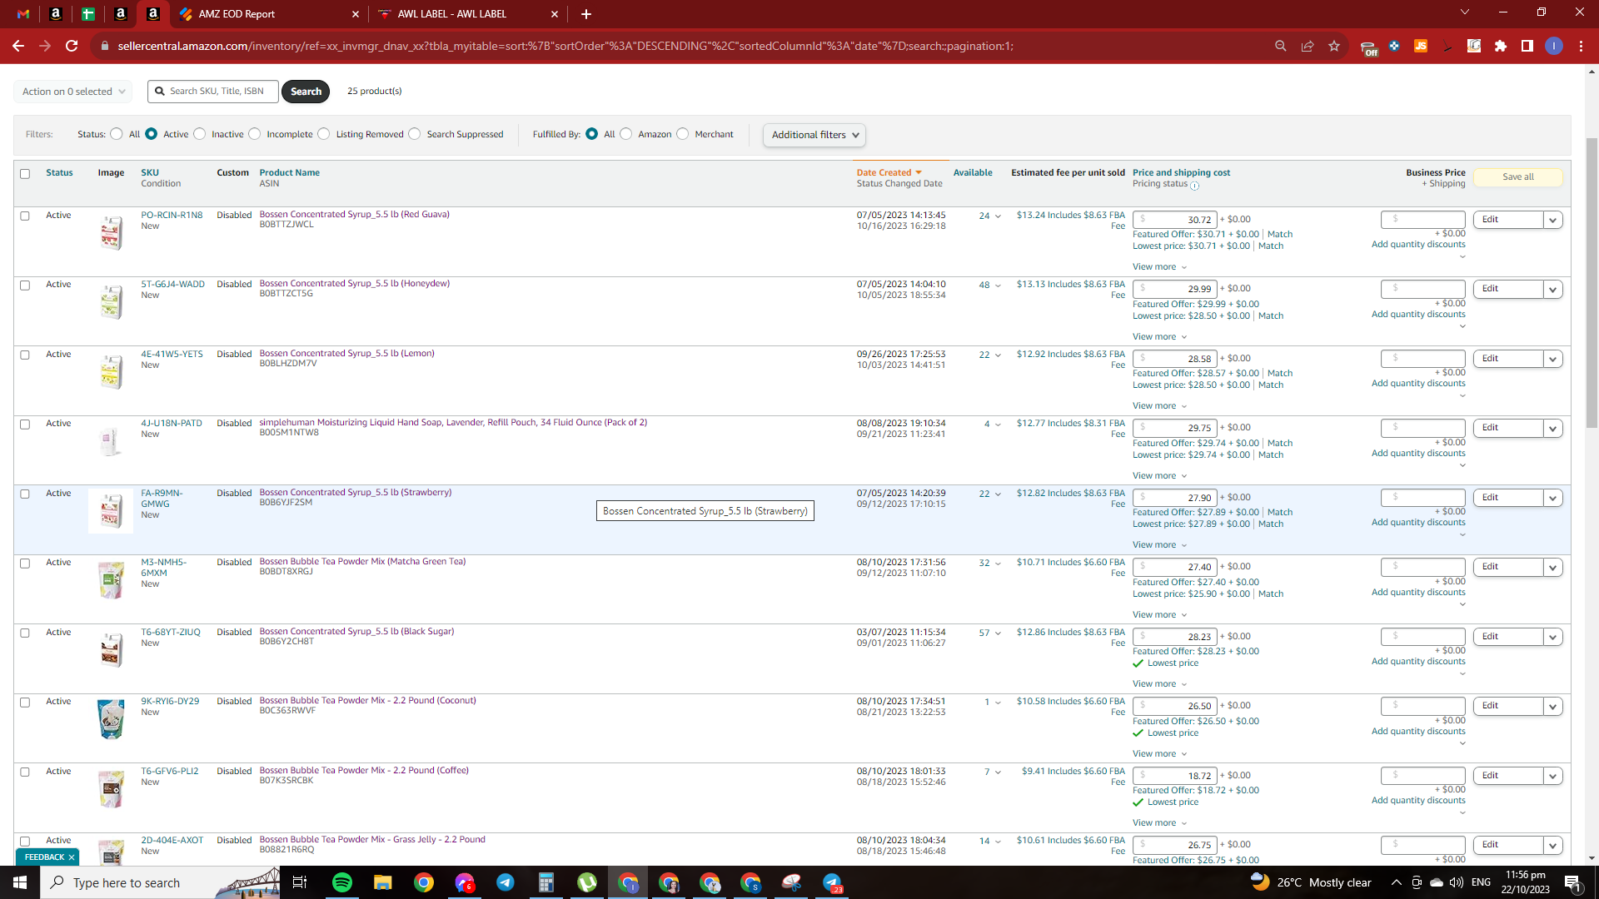Click the browser back arrow
Viewport: 1599px width, 899px height.
18,46
